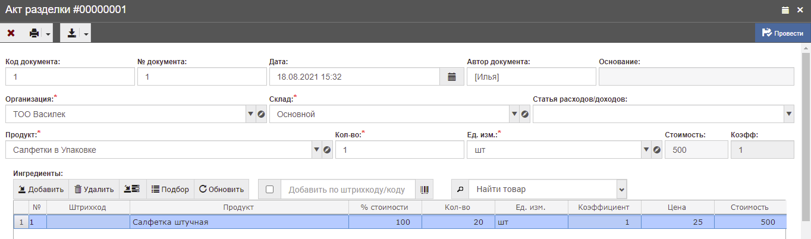Open the Найти товар combo box
The image size is (811, 239).
coord(548,190)
